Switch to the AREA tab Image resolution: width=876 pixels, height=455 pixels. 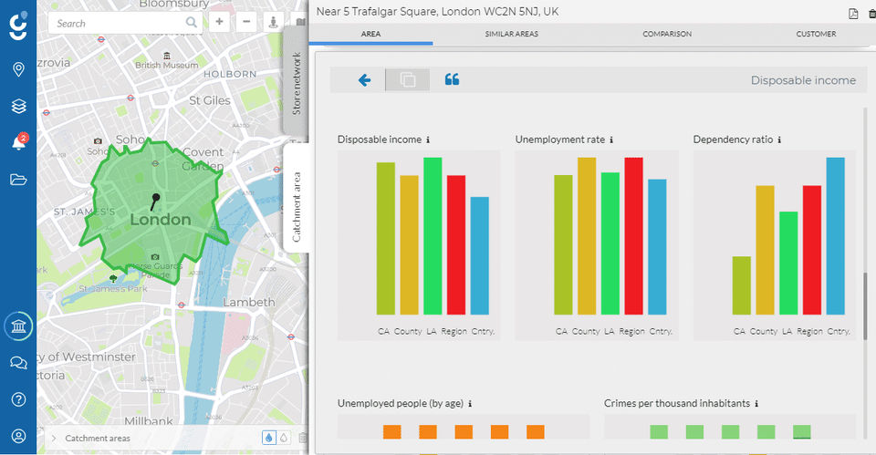pos(370,34)
